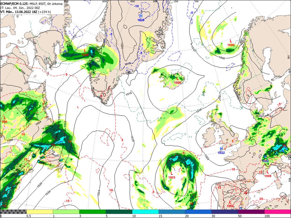Click the dark indigo 30 mm legend swatch
The height and width of the screenshot is (218, 291).
tap(225, 212)
